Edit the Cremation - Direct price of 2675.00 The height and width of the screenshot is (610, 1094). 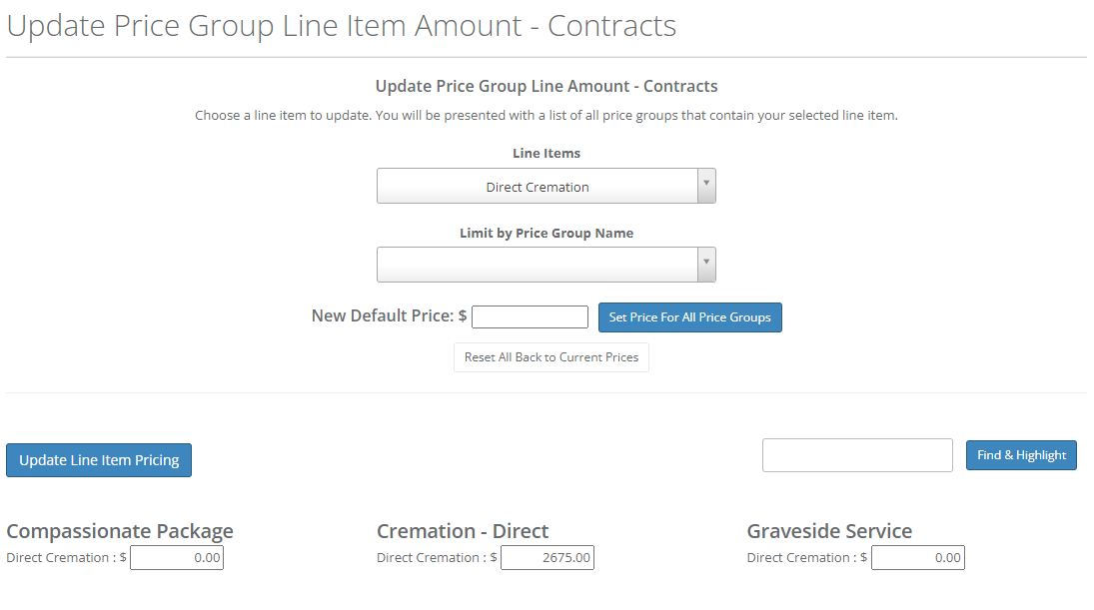click(547, 558)
